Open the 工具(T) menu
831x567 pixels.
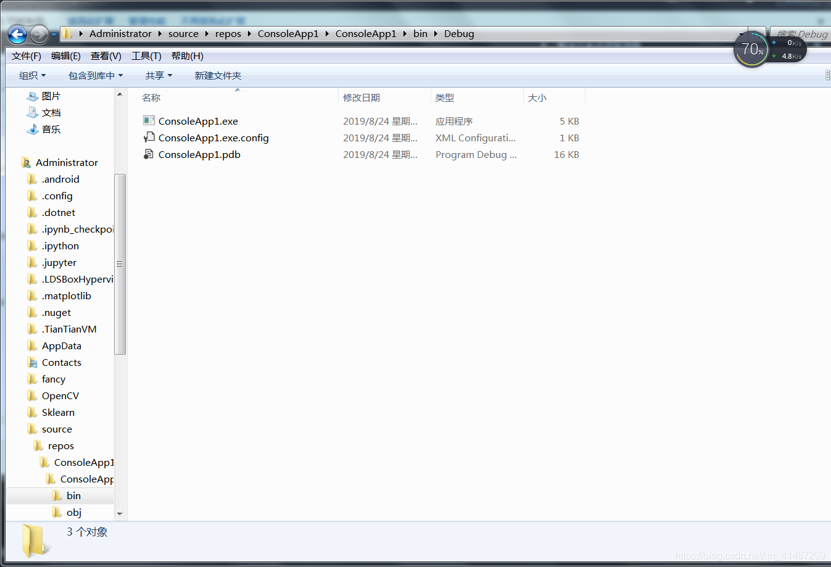tap(146, 56)
